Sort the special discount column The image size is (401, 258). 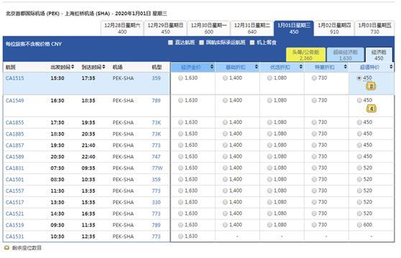[x=345, y=67]
